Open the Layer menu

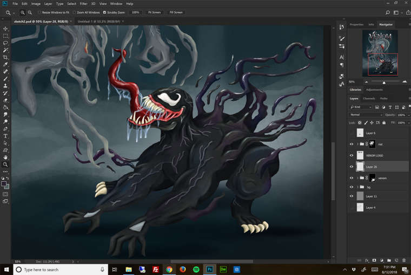[x=48, y=4]
